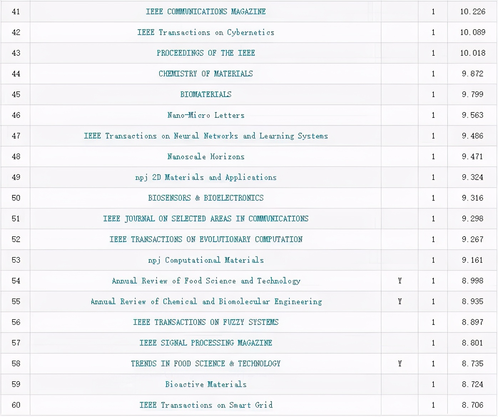498x417 pixels.
Task: Click impact factor value 9.267
Action: pos(473,239)
